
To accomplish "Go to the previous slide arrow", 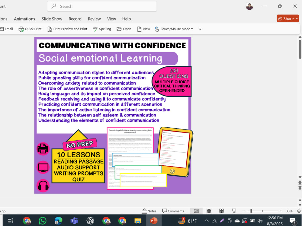I will [300, 182].
